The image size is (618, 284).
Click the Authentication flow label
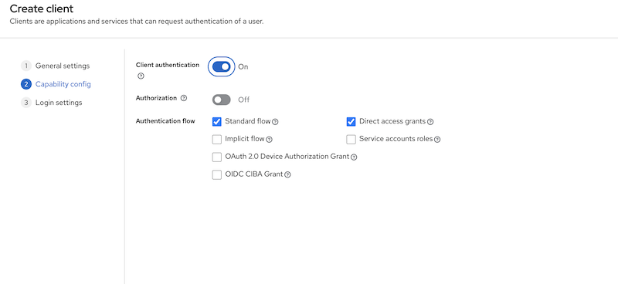[x=165, y=121]
